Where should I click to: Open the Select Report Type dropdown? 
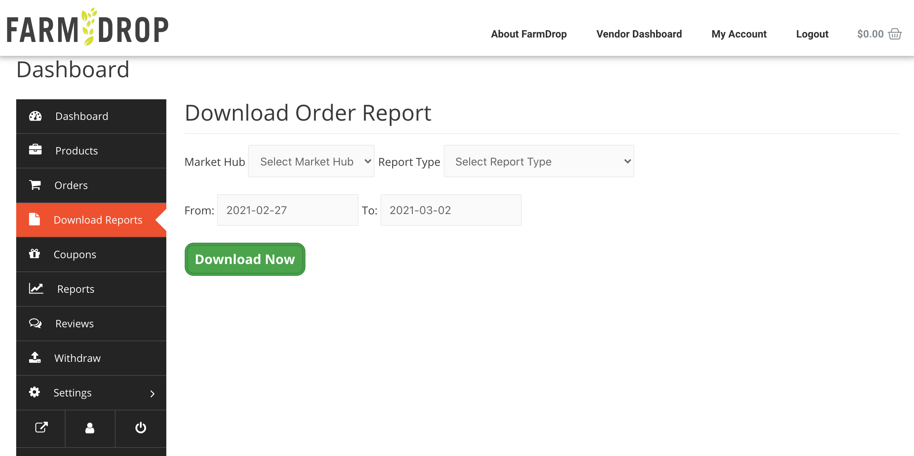point(539,161)
